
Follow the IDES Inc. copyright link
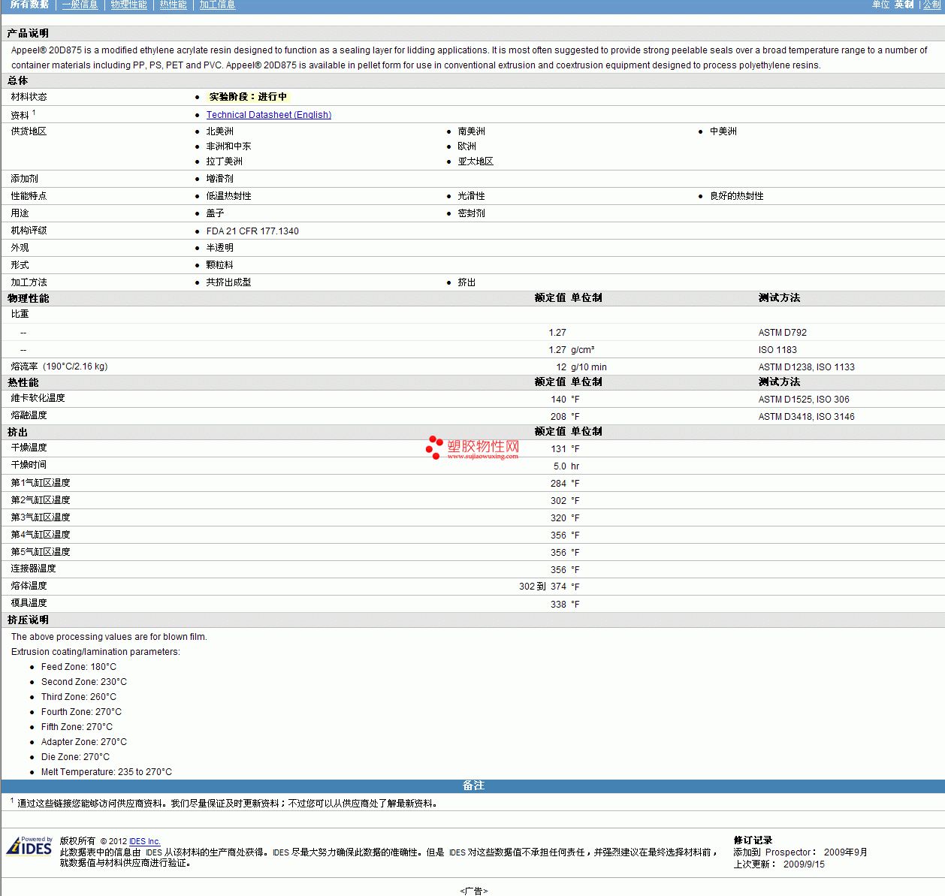point(145,841)
